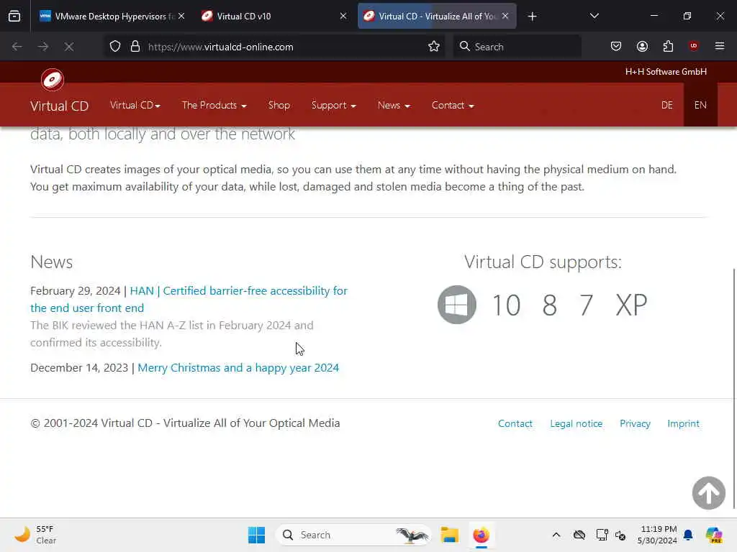Close the VMware Desktop Hypervisors tab
This screenshot has width=737, height=552.
(x=181, y=16)
